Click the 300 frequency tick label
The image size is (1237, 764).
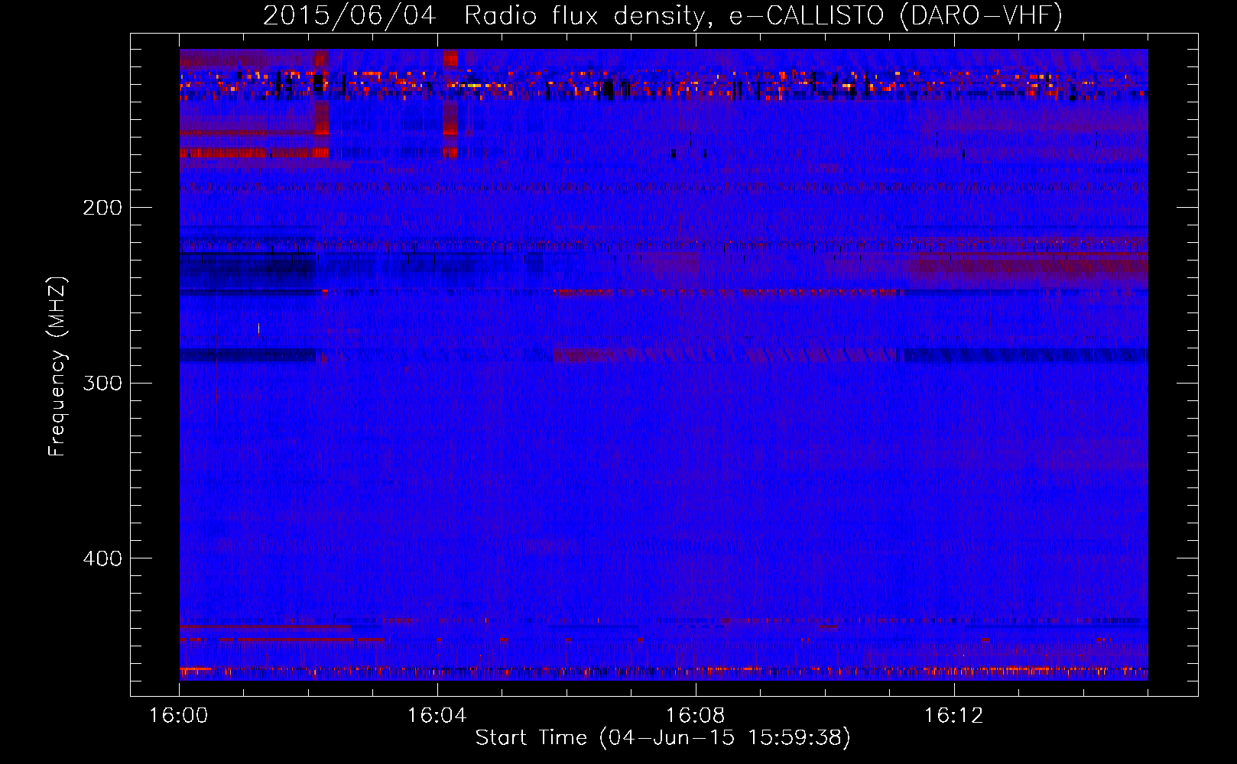[102, 383]
